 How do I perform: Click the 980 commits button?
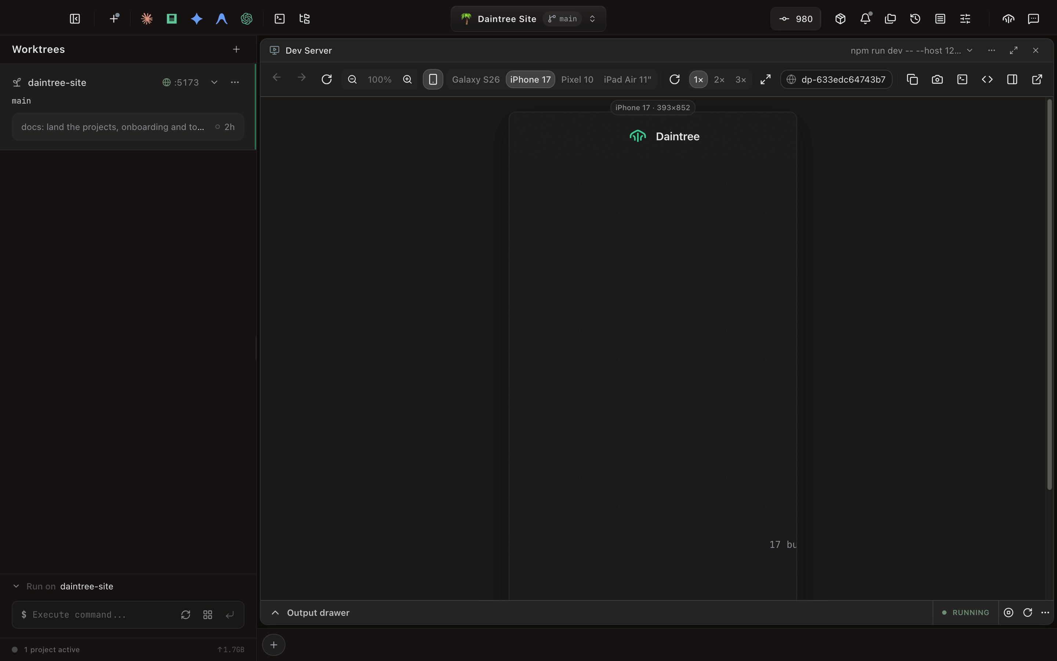pyautogui.click(x=795, y=19)
